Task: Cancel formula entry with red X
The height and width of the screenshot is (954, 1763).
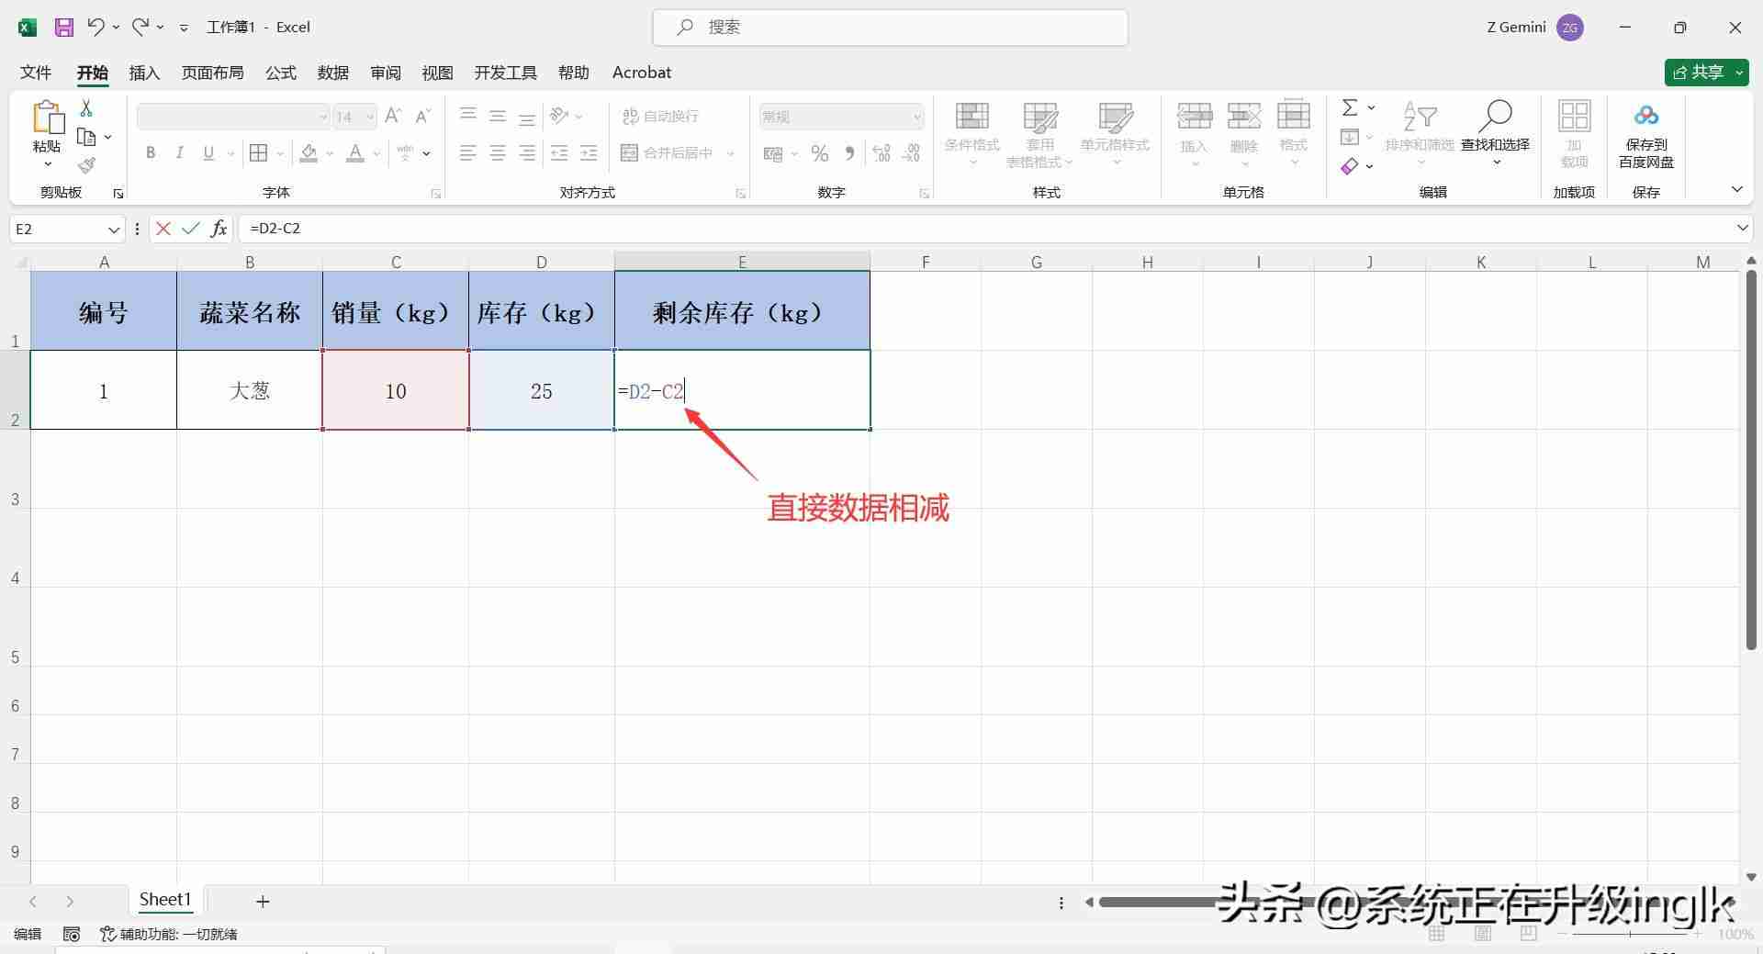Action: point(163,228)
